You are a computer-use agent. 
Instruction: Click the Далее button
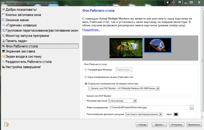coord(159,125)
